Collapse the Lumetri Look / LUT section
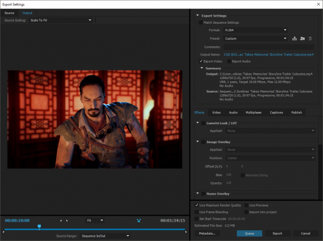 click(198, 123)
